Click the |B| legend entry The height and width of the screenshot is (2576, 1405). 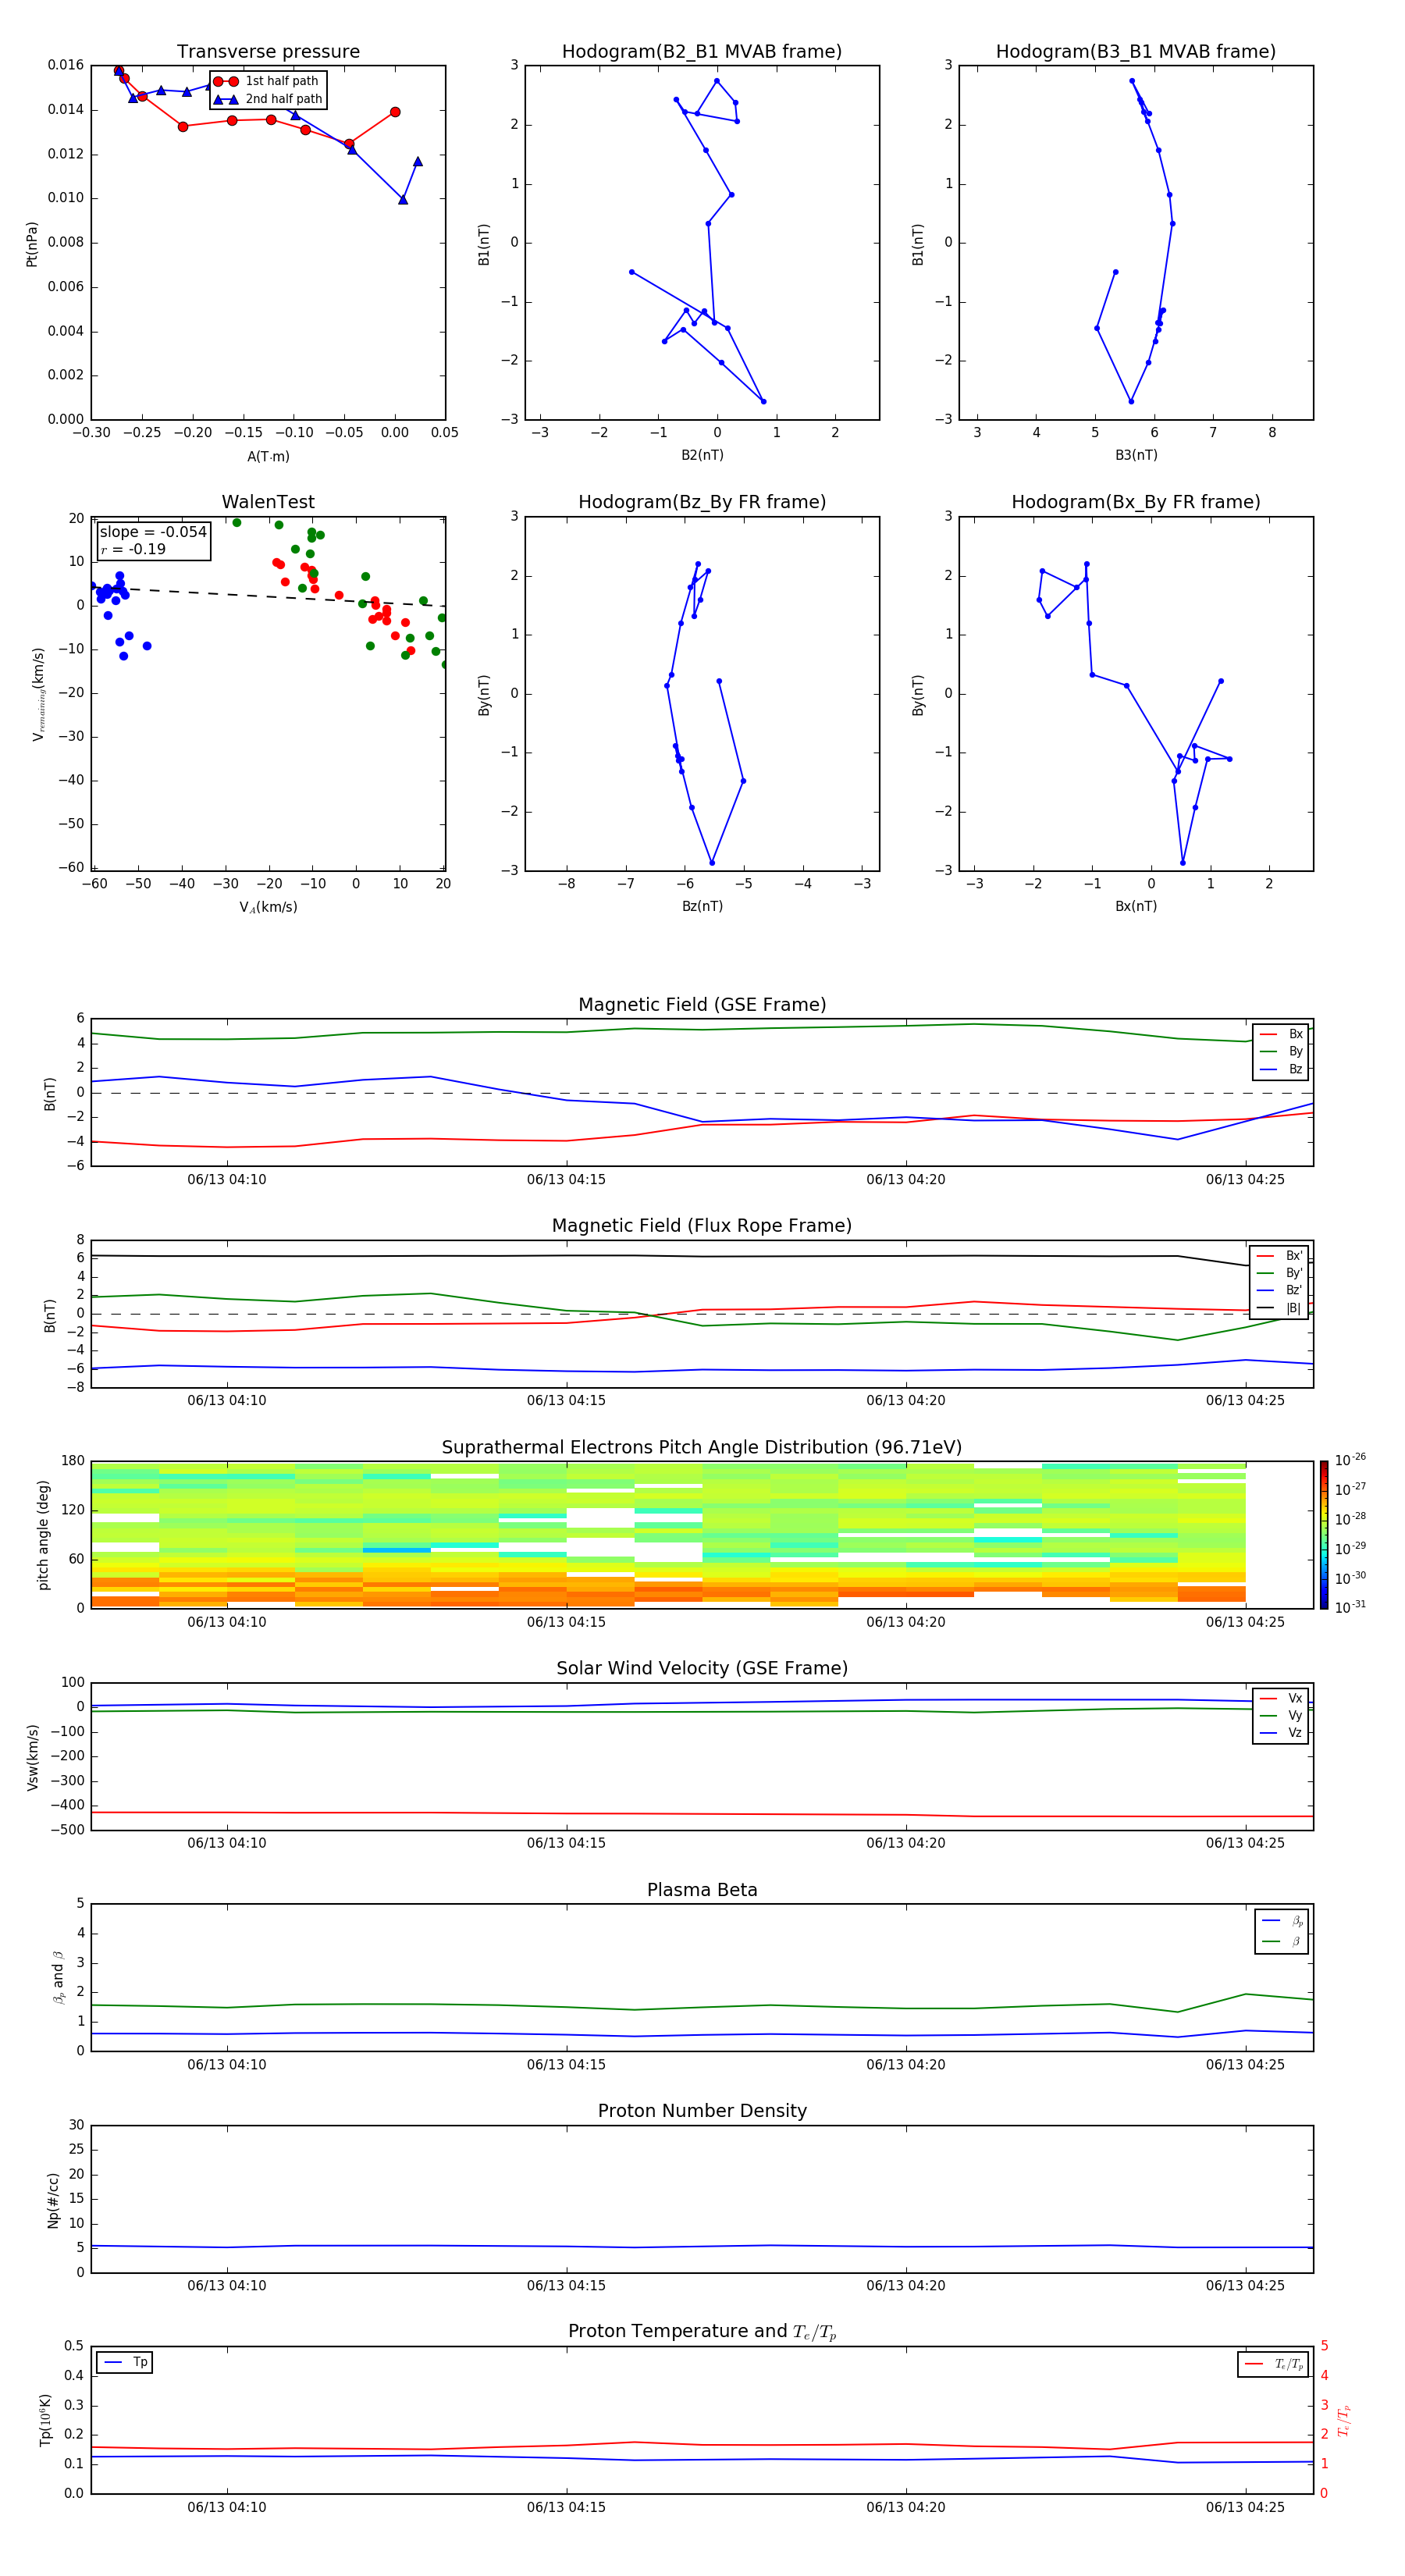coord(1279,1308)
